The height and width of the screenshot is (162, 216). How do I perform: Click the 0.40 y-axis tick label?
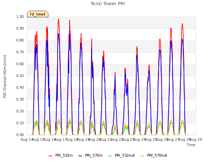20,88
